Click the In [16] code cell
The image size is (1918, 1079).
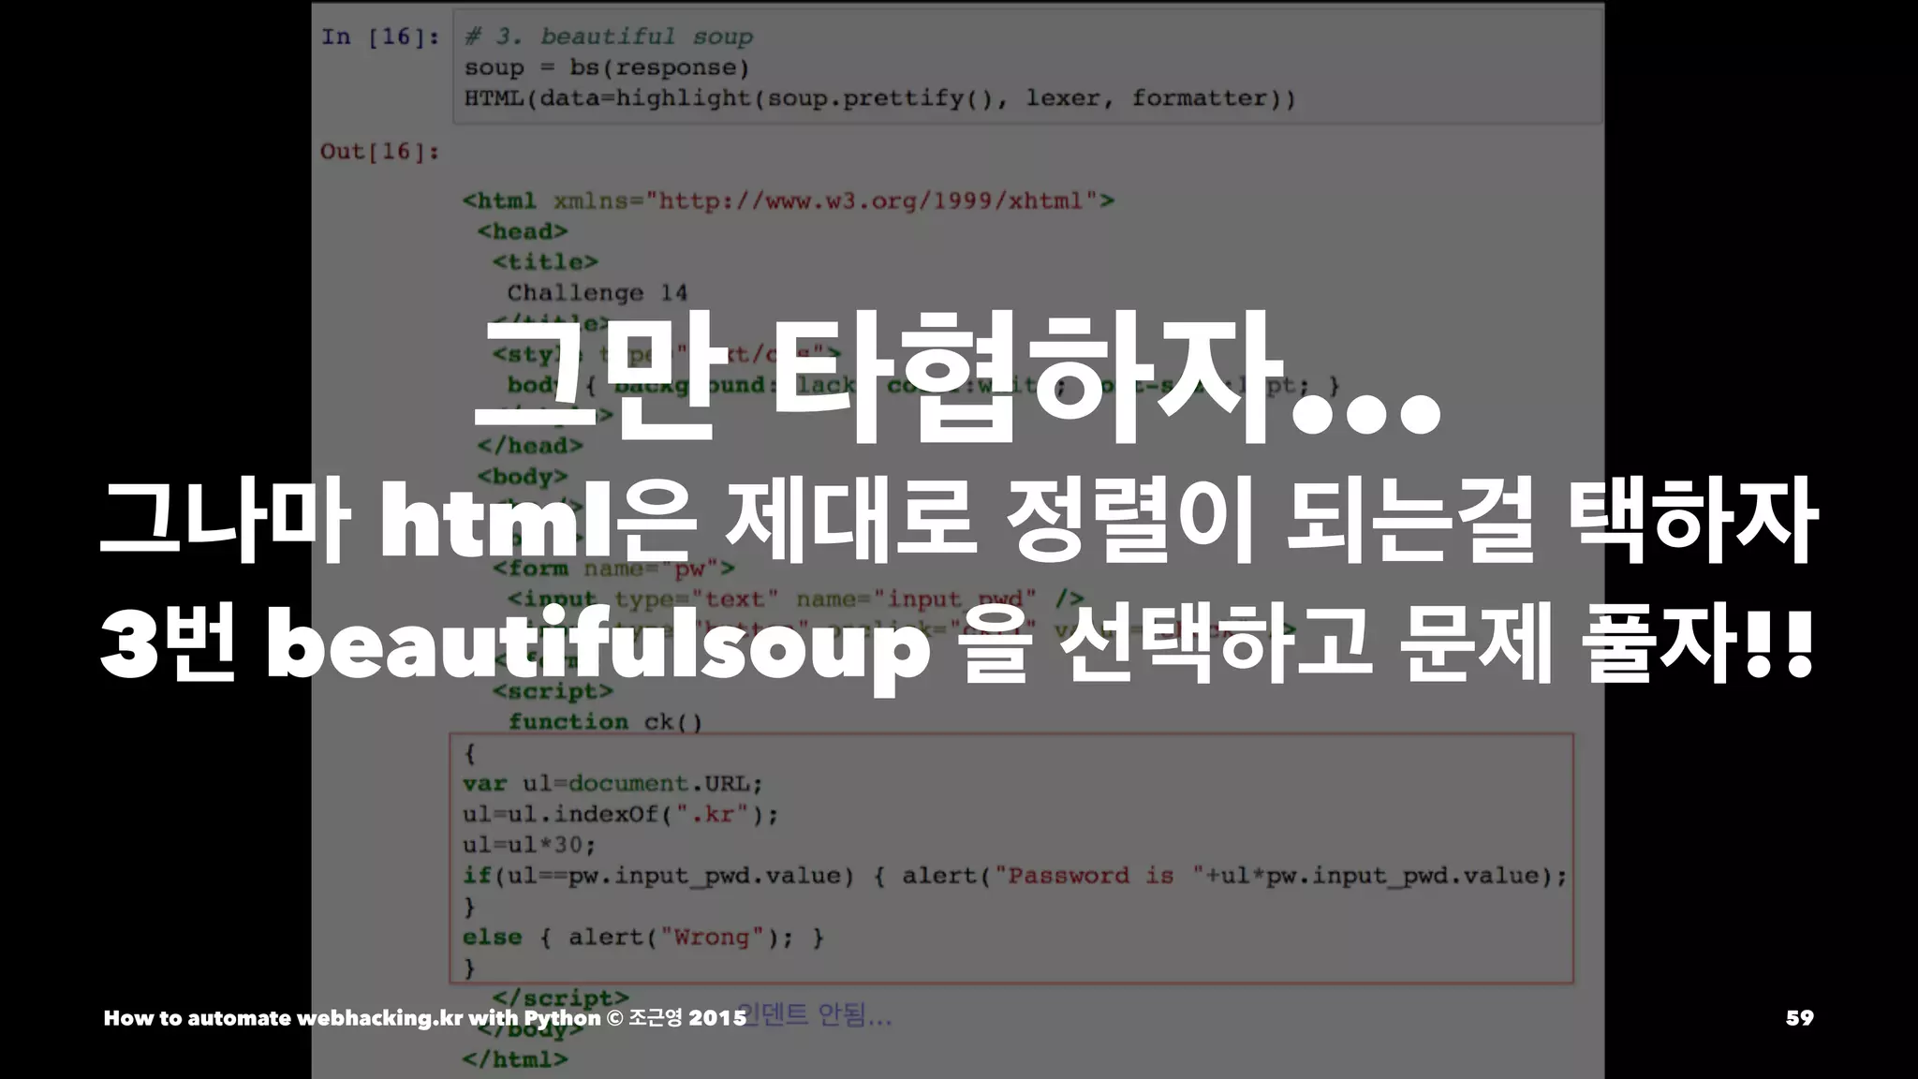click(x=1027, y=67)
